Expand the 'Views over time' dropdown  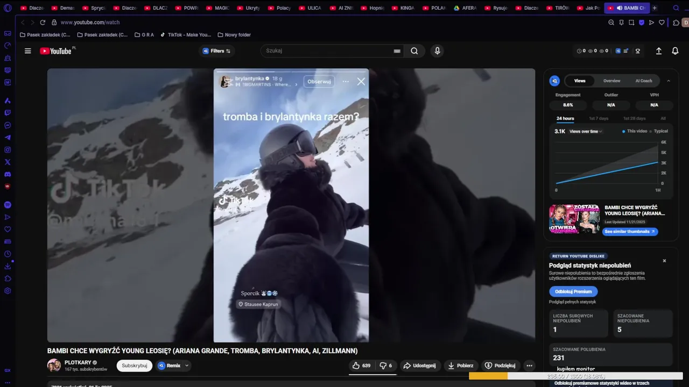tap(586, 131)
